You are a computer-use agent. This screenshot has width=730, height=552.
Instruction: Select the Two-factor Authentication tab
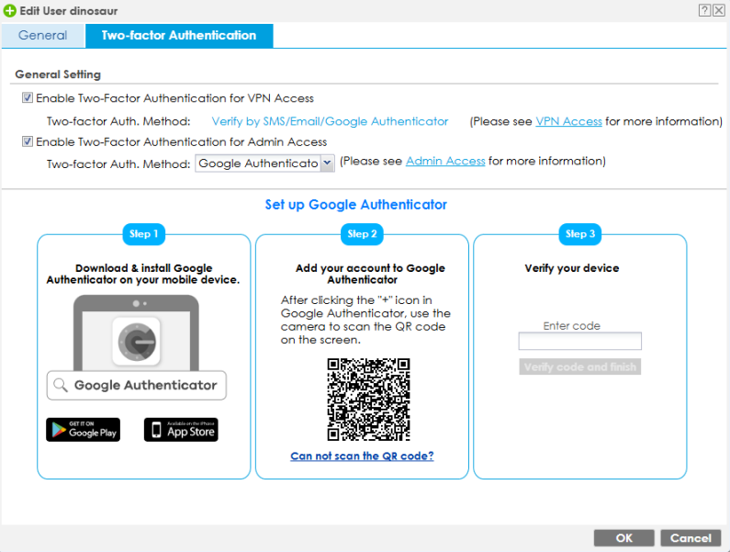[x=179, y=36]
